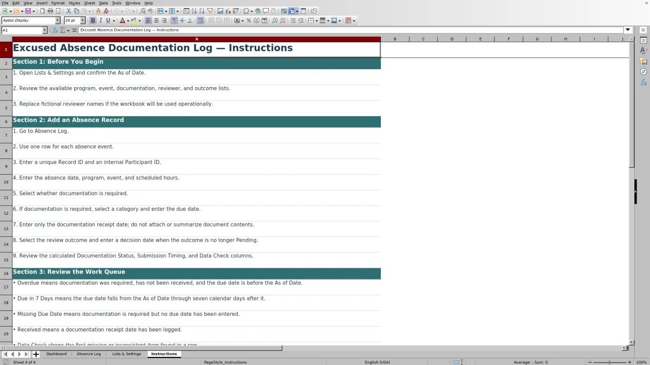Screen dimensions: 650x365
Task: Open the Format menu
Action: tap(58, 3)
